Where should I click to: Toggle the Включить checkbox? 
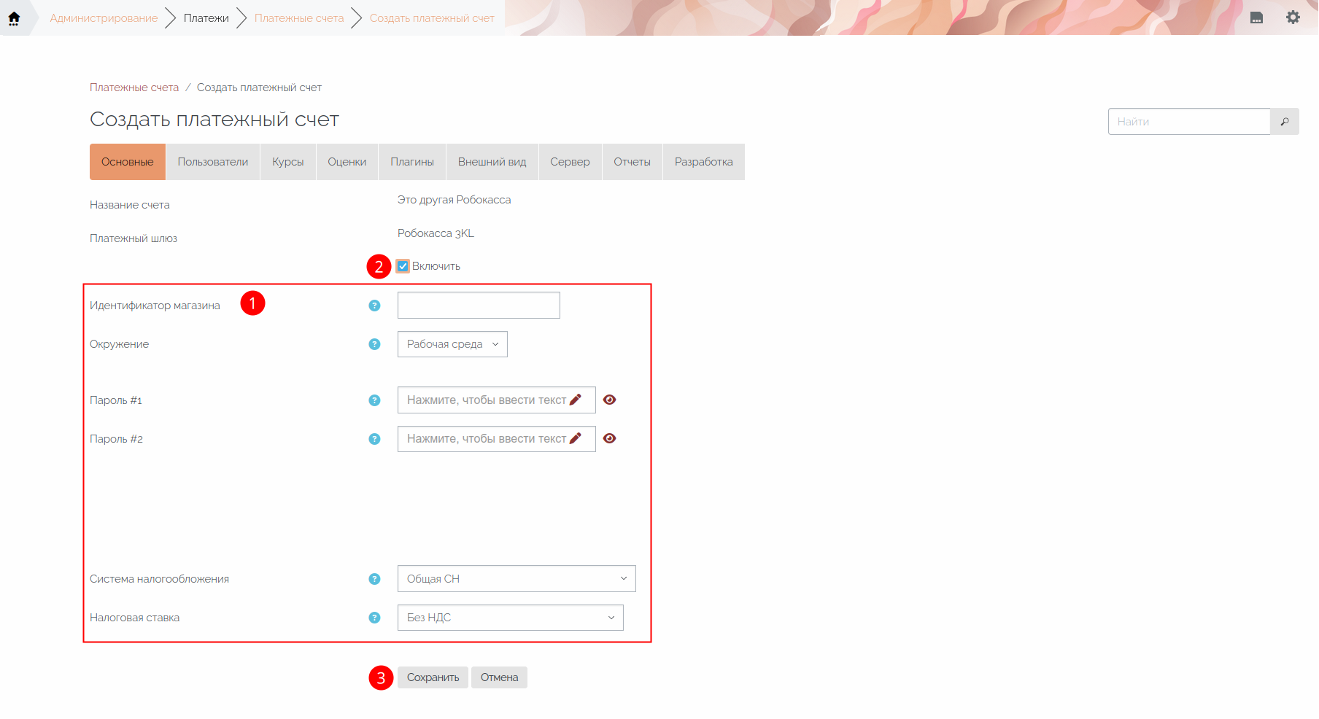click(x=403, y=266)
